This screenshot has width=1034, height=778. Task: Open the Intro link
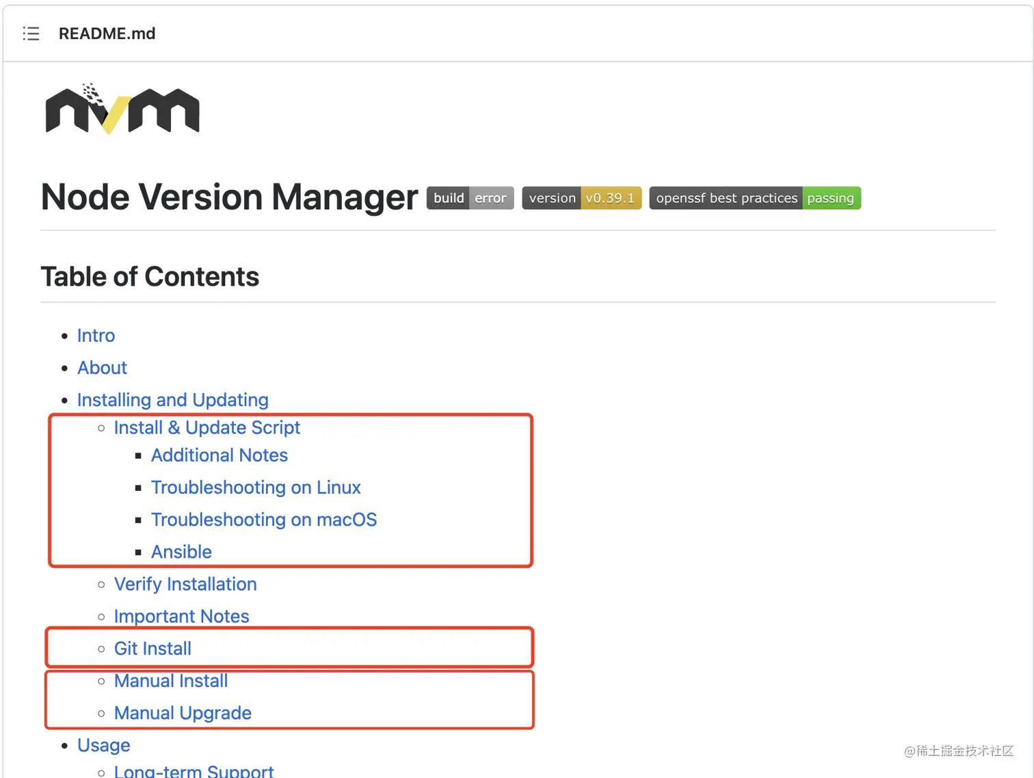96,336
